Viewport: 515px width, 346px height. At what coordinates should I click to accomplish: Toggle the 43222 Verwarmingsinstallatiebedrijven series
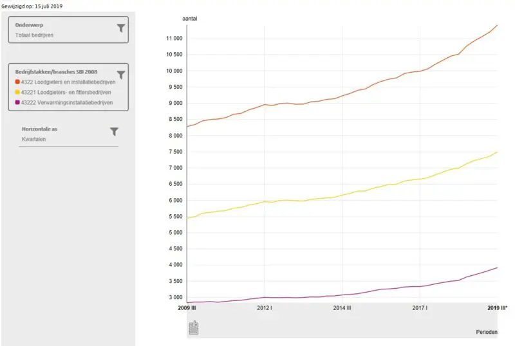[67, 102]
